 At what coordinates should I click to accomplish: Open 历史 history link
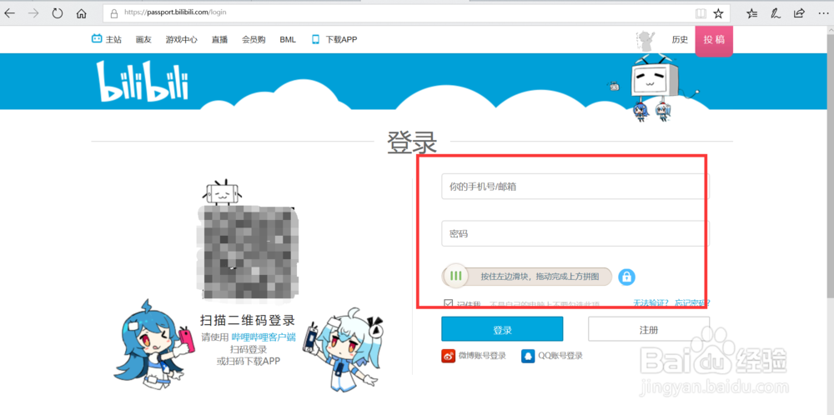tap(680, 39)
